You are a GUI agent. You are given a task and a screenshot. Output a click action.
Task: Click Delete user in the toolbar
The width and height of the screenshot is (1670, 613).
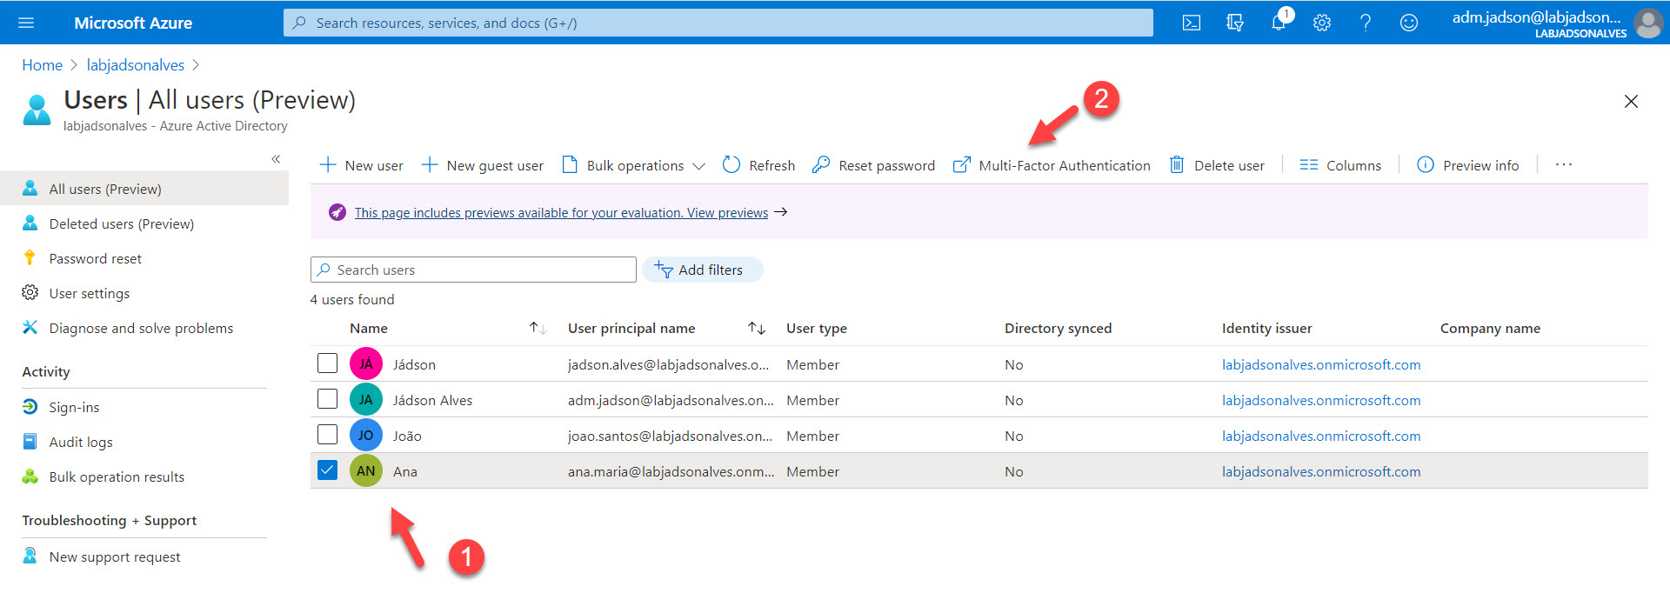click(x=1217, y=165)
